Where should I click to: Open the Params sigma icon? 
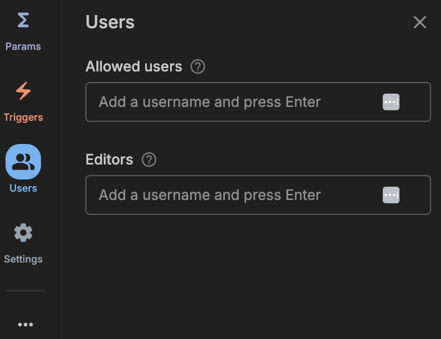coord(23,20)
